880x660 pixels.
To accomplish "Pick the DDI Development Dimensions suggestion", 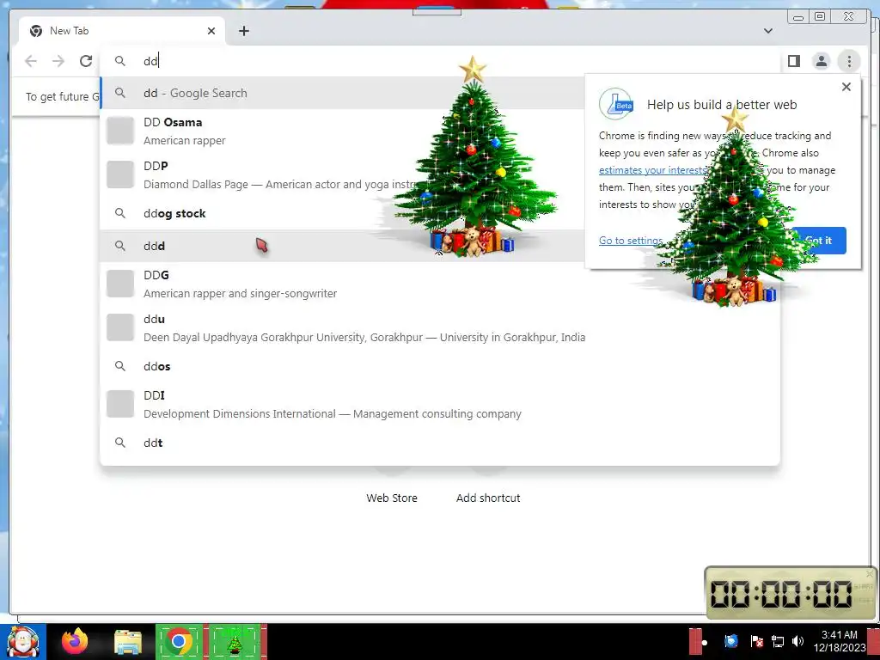I will tap(440, 404).
